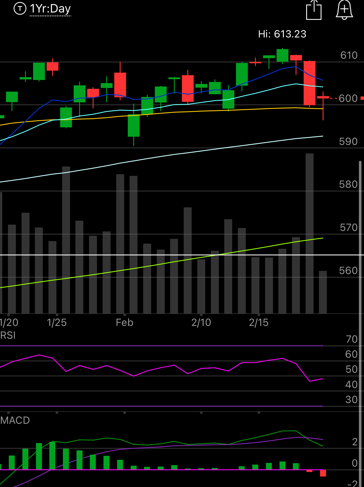This screenshot has height=487, width=364.
Task: Tap the share/export icon
Action: click(x=314, y=10)
